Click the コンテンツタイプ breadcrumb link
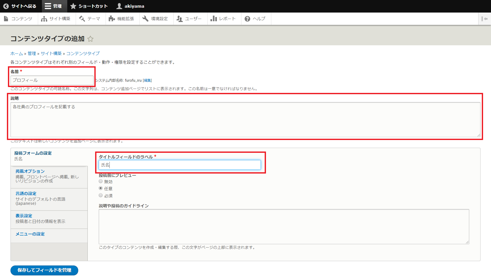The image size is (491, 280). pyautogui.click(x=83, y=53)
